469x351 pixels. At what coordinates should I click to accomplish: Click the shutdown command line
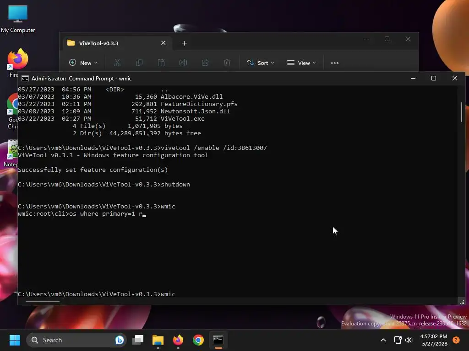pyautogui.click(x=104, y=185)
